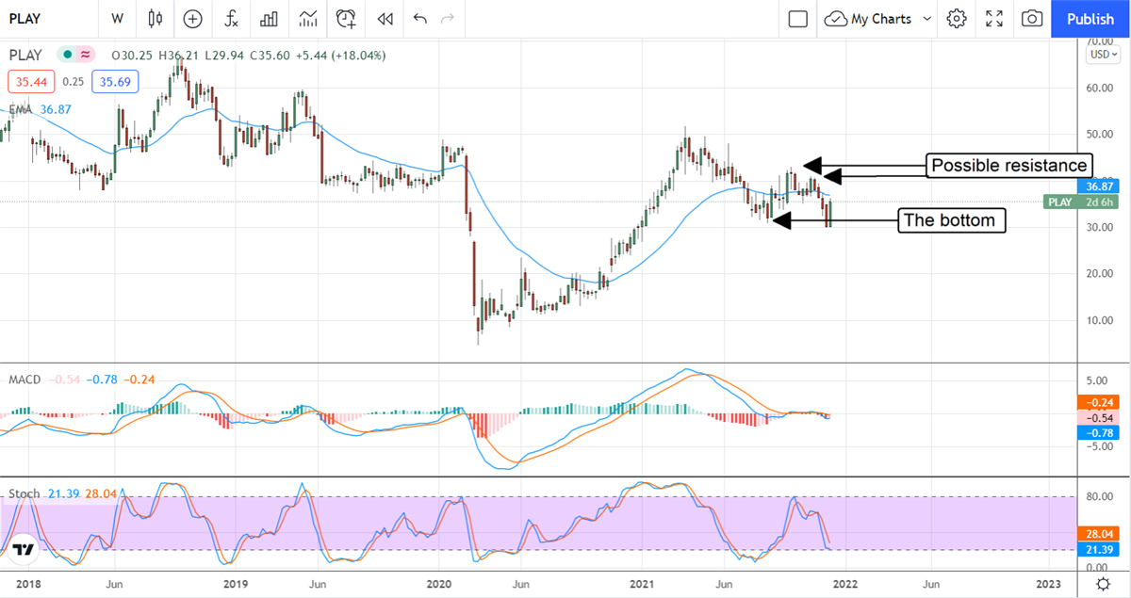Click the O30.25 open value in legend

[x=134, y=56]
